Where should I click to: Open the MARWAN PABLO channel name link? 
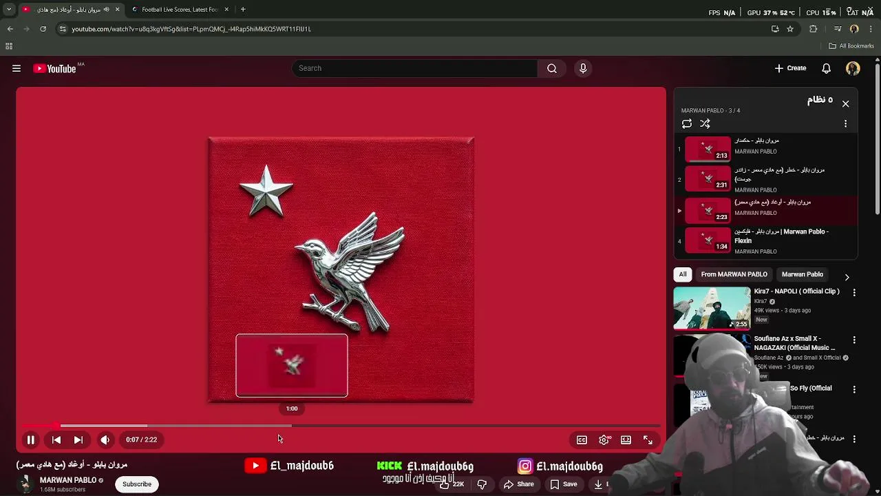(67, 480)
